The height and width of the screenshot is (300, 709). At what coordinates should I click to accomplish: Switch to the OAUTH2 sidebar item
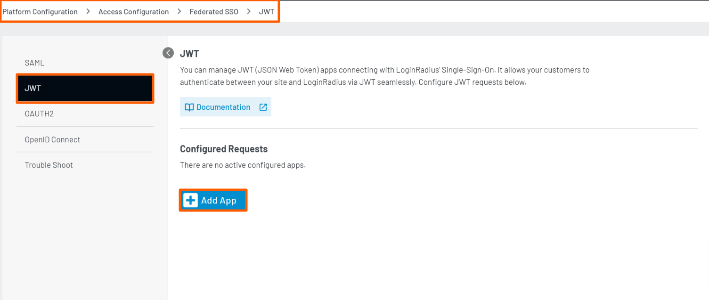coord(39,114)
